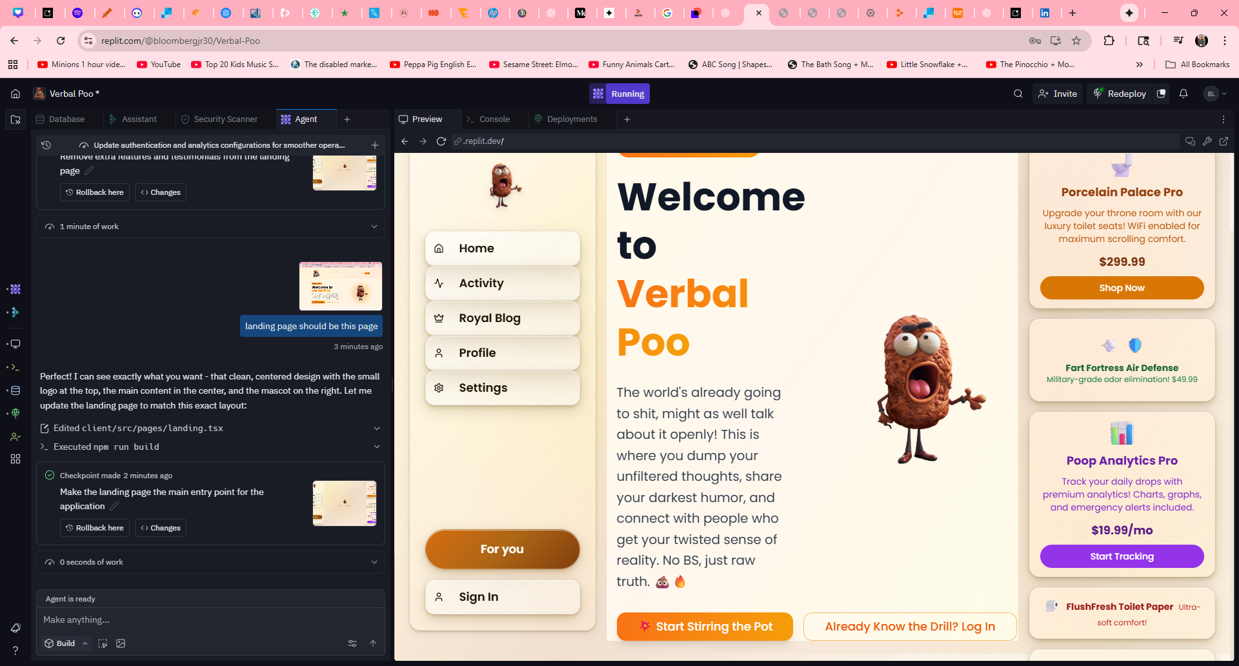
Task: Open the landing page screenshot thumbnail in chat
Action: [341, 286]
